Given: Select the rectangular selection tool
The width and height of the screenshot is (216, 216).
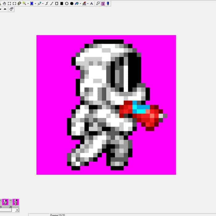Looking at the screenshot, I should click(x=9, y=4).
